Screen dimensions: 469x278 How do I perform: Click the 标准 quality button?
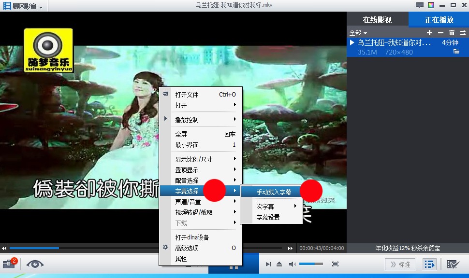400,264
